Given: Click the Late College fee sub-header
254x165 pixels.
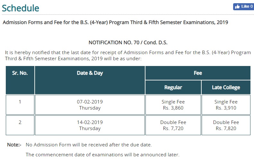Looking at the screenshot, I should 226,87.
